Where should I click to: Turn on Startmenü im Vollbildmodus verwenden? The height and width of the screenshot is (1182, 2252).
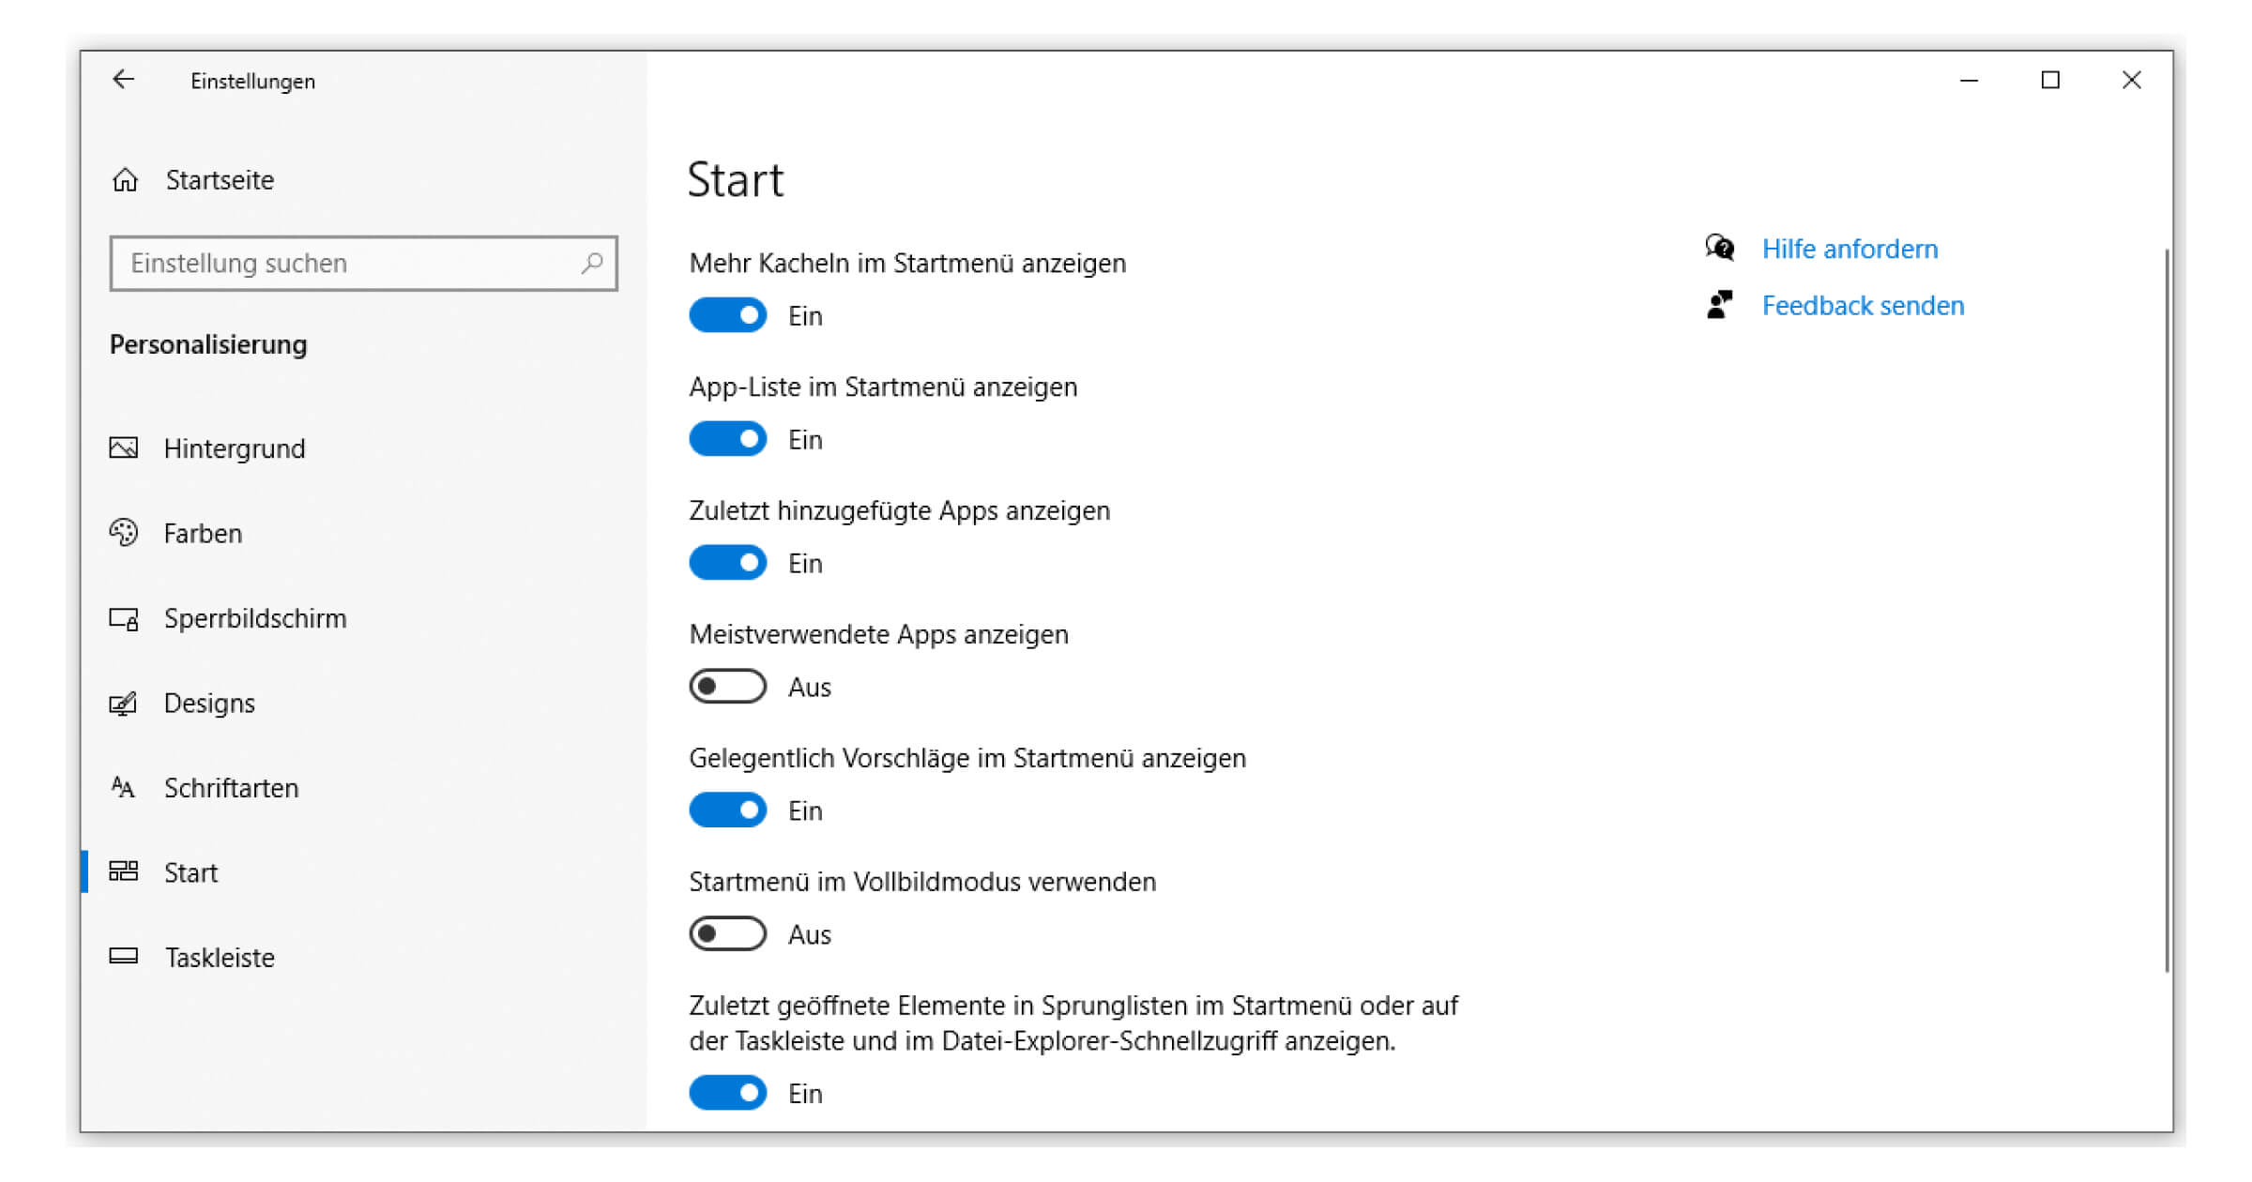(x=728, y=933)
